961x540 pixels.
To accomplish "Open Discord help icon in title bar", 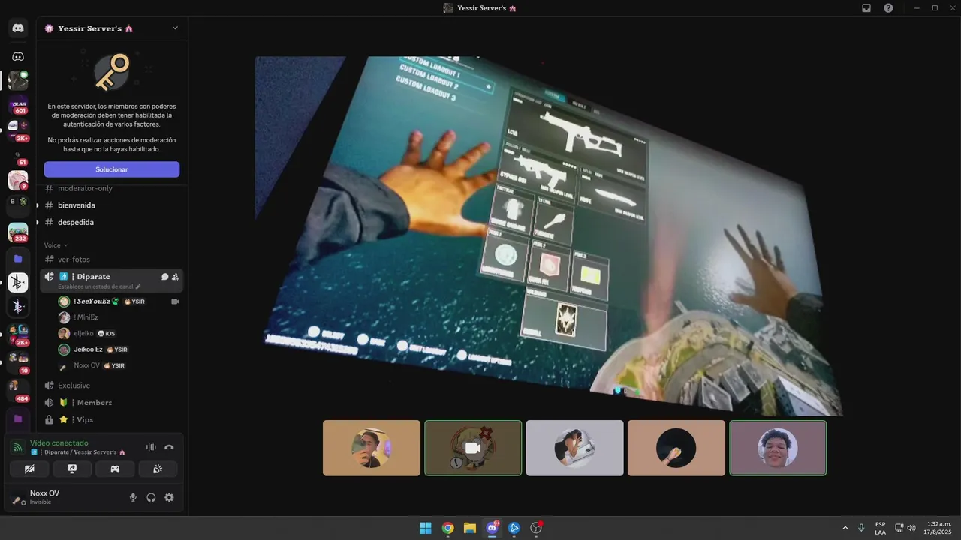I will pyautogui.click(x=888, y=7).
